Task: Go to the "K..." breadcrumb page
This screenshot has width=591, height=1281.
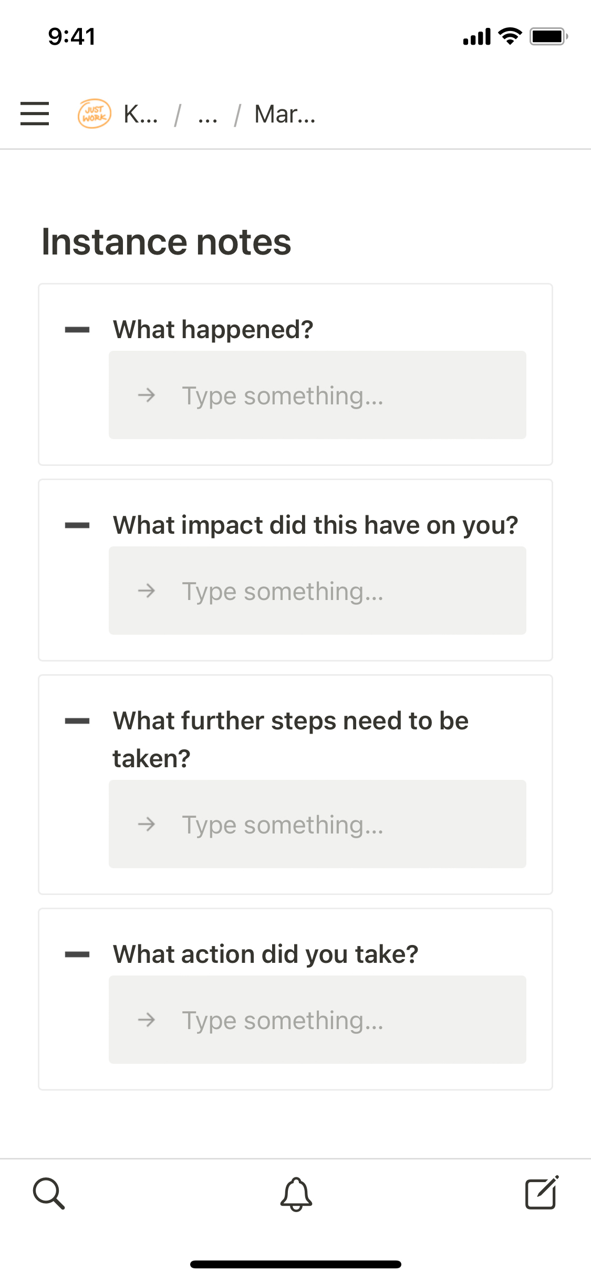Action: coord(141,114)
